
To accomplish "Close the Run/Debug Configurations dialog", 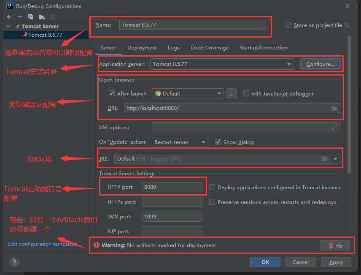I will (348, 6).
